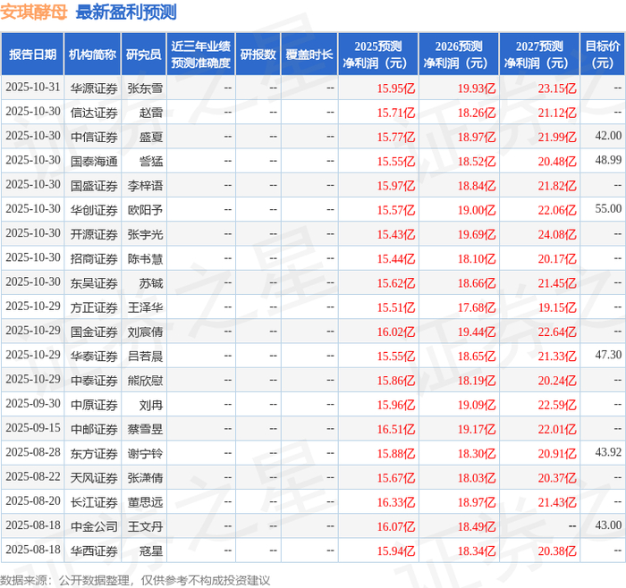Click the 中泰证券 cell
Screen dimensions: 626x588
pyautogui.click(x=94, y=380)
